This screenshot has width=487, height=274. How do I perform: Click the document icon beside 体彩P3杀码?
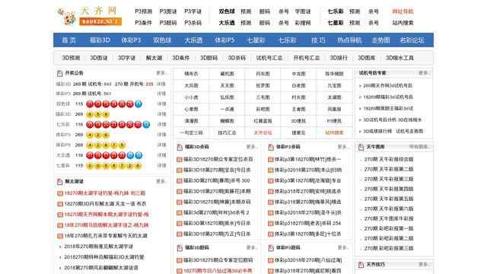click(x=271, y=147)
